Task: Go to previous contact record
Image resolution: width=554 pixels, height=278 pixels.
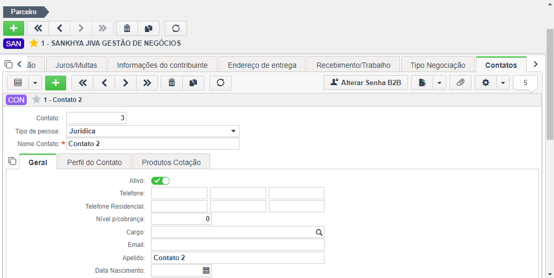Action: 104,83
